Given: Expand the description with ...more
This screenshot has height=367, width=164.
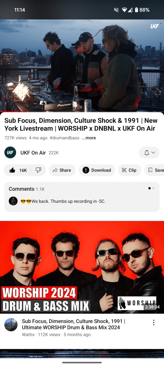Looking at the screenshot, I should click(89, 138).
